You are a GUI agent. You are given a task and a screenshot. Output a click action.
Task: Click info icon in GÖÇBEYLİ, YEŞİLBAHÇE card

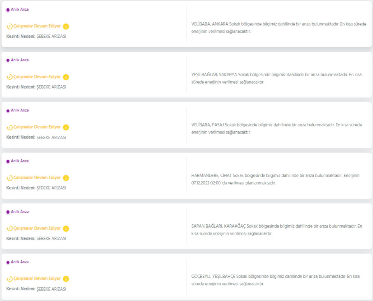click(x=66, y=279)
